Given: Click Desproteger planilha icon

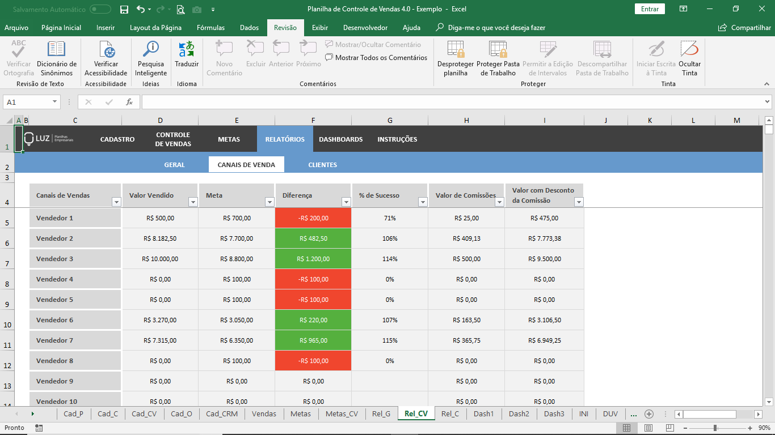Looking at the screenshot, I should (x=456, y=58).
